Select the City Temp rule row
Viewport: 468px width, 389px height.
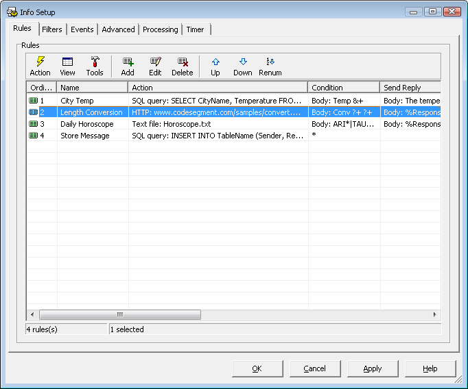(77, 101)
